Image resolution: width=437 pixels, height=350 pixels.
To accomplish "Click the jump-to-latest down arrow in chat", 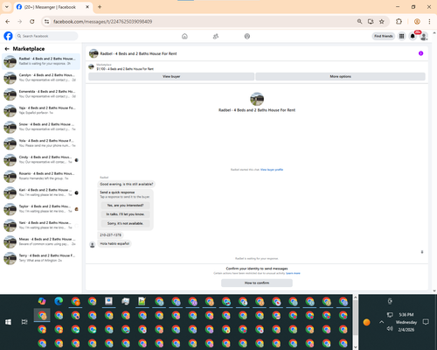I will (422, 252).
